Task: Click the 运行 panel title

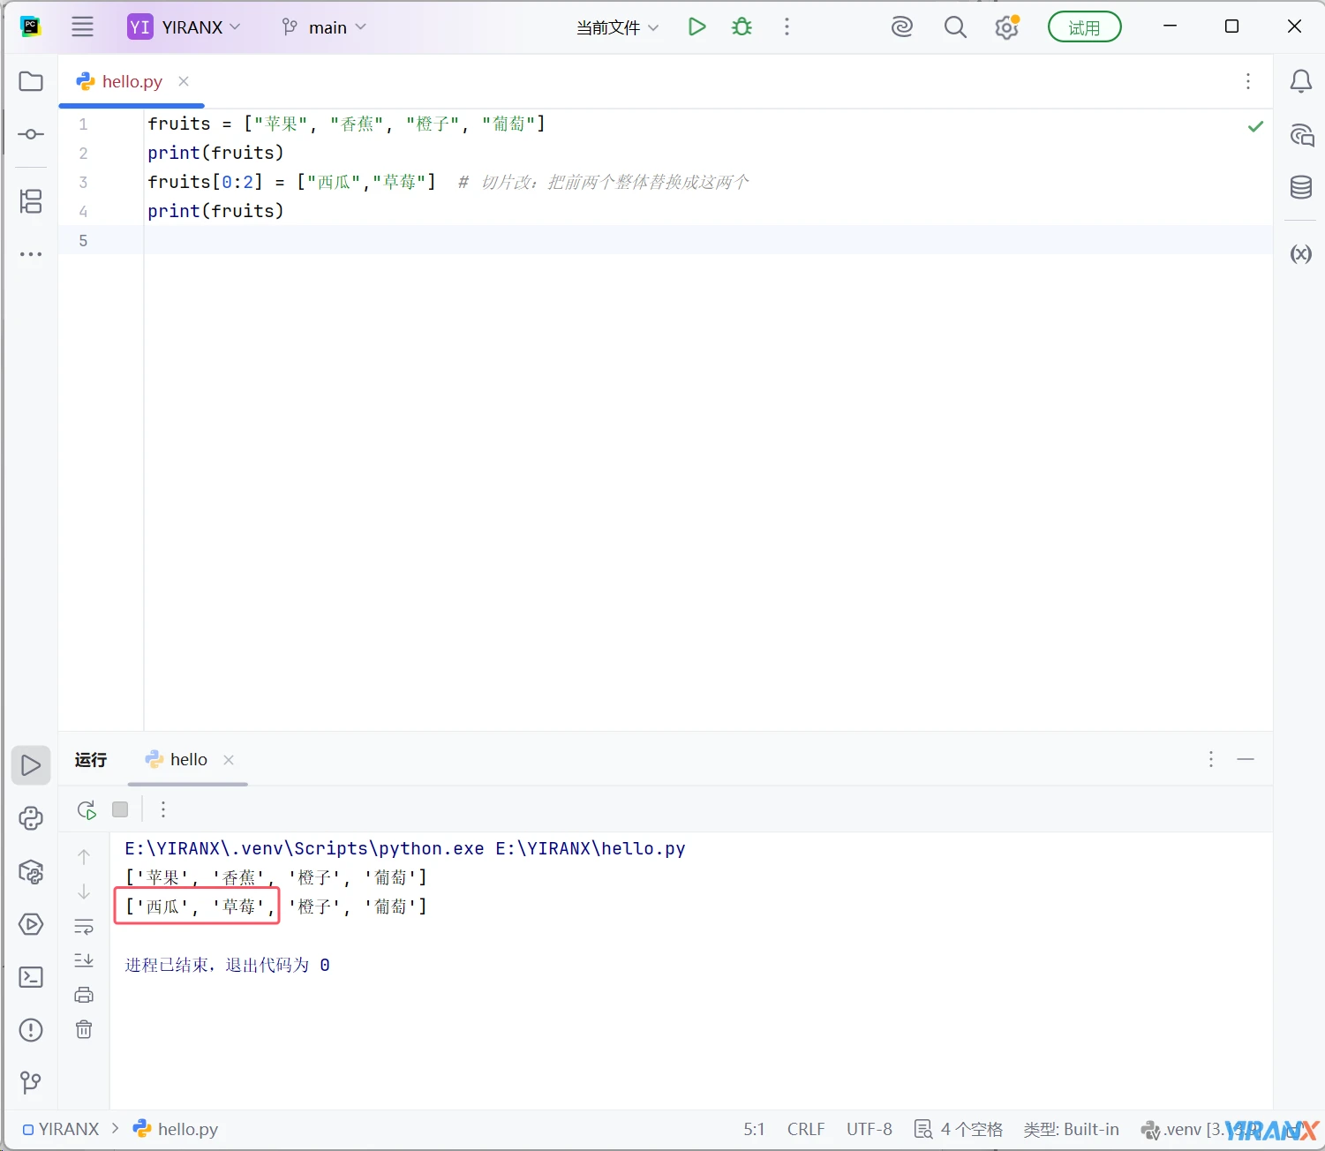Action: 91,759
